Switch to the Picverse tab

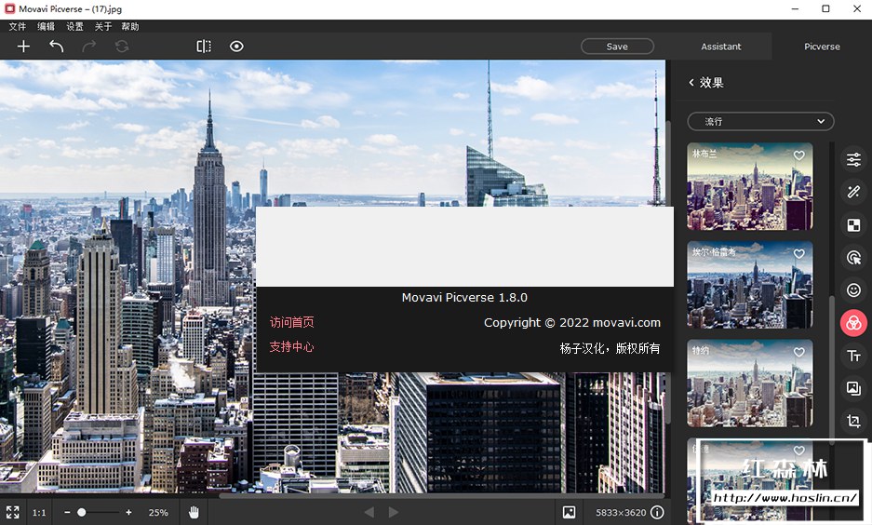click(x=822, y=47)
